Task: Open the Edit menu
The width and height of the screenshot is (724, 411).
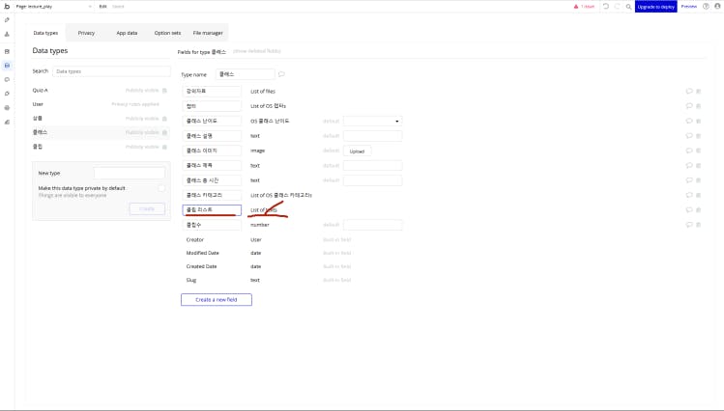Action: point(103,7)
